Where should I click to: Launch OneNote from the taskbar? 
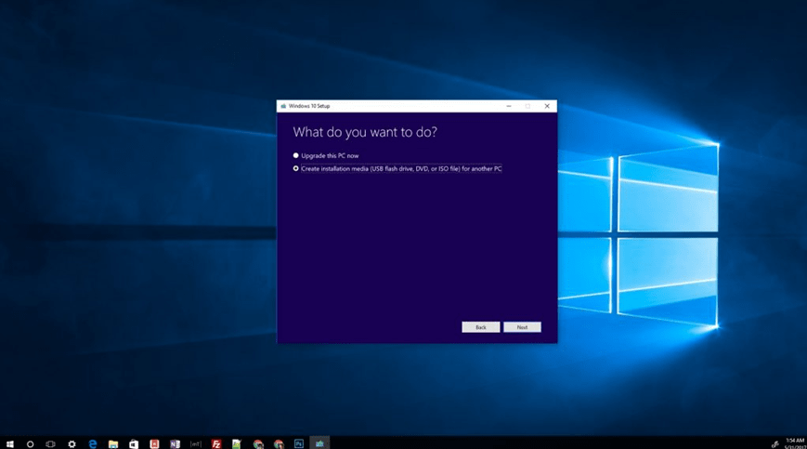pyautogui.click(x=175, y=443)
